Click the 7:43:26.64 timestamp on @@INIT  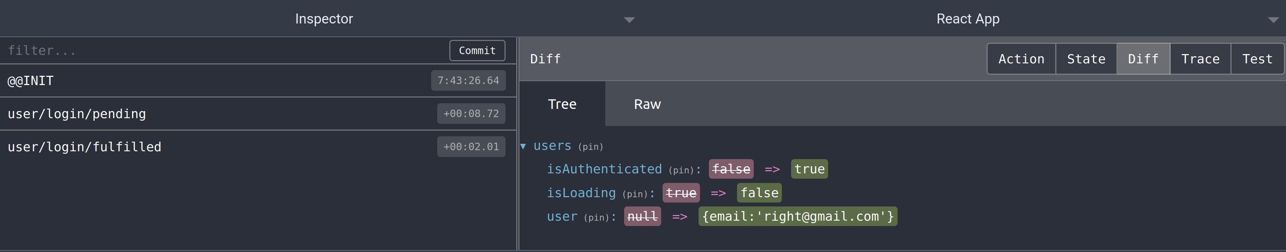coord(468,81)
